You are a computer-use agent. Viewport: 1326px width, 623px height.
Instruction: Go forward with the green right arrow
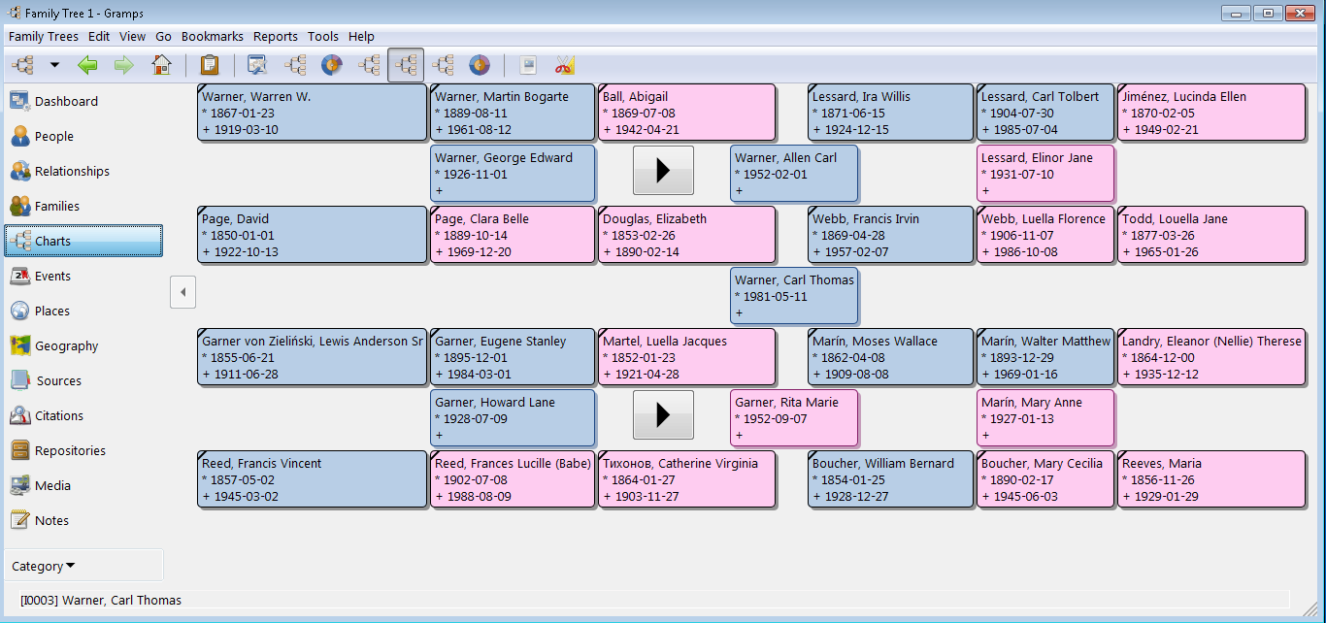pos(124,65)
